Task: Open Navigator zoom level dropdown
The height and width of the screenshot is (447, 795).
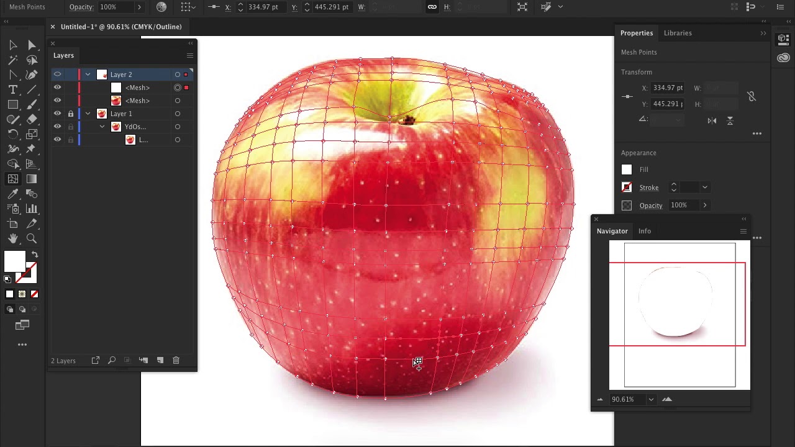Action: pyautogui.click(x=651, y=399)
